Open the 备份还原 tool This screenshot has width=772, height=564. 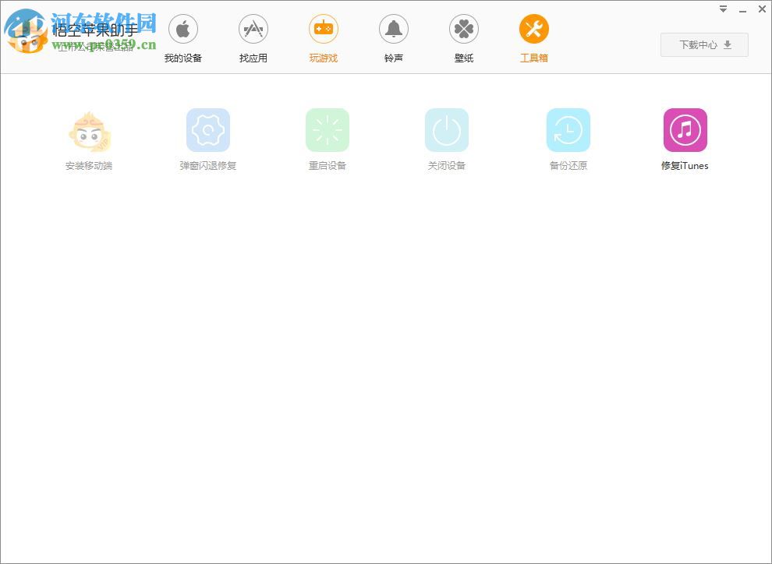[x=568, y=129]
